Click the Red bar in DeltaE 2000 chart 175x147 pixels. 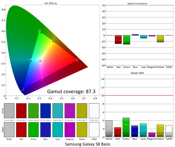tap(118, 132)
